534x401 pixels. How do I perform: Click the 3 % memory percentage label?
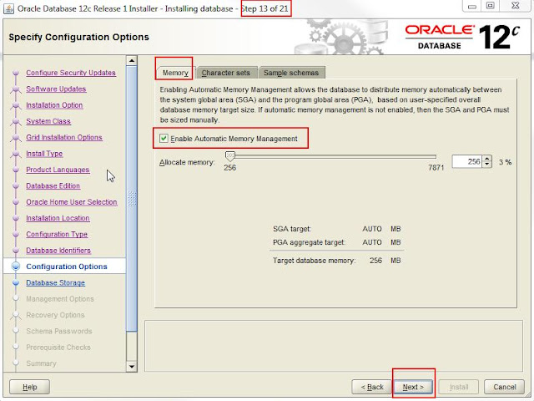click(x=505, y=162)
